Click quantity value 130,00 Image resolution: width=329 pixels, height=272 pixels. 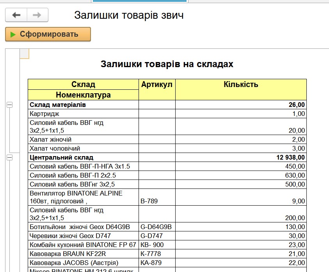click(295, 227)
